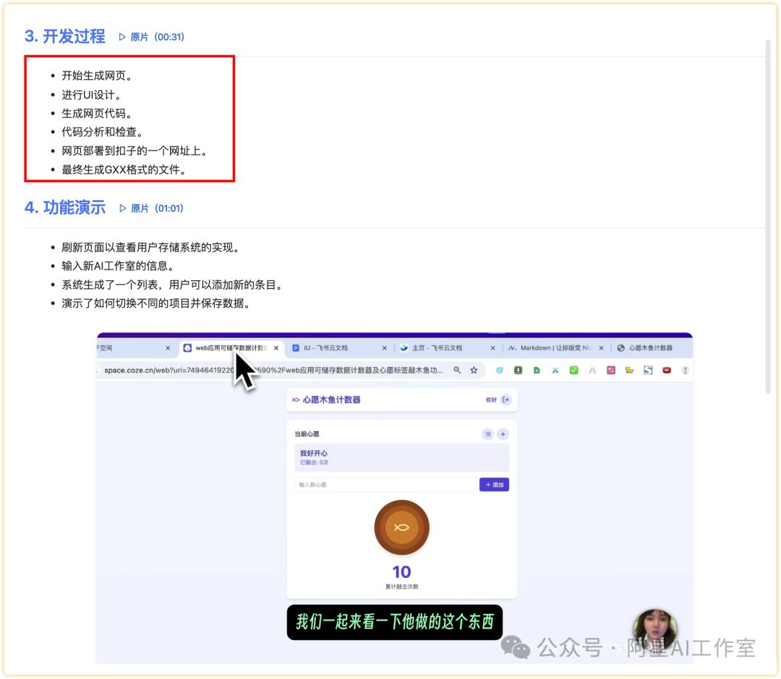Image resolution: width=781 pixels, height=679 pixels.
Task: Switch to the 心愿木鱼计数器 browser tab
Action: click(650, 347)
